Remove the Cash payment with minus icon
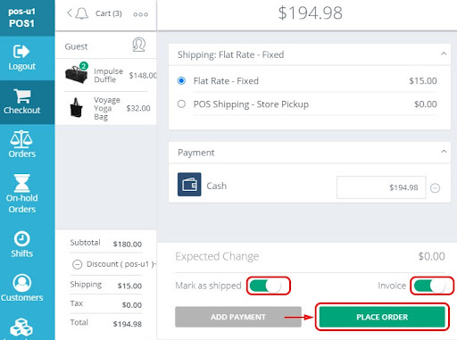Viewport: 457px width, 340px height. point(435,188)
